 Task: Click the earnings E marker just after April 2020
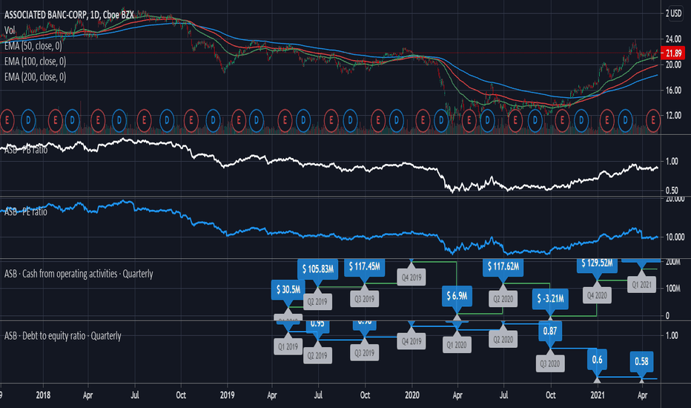[469, 120]
